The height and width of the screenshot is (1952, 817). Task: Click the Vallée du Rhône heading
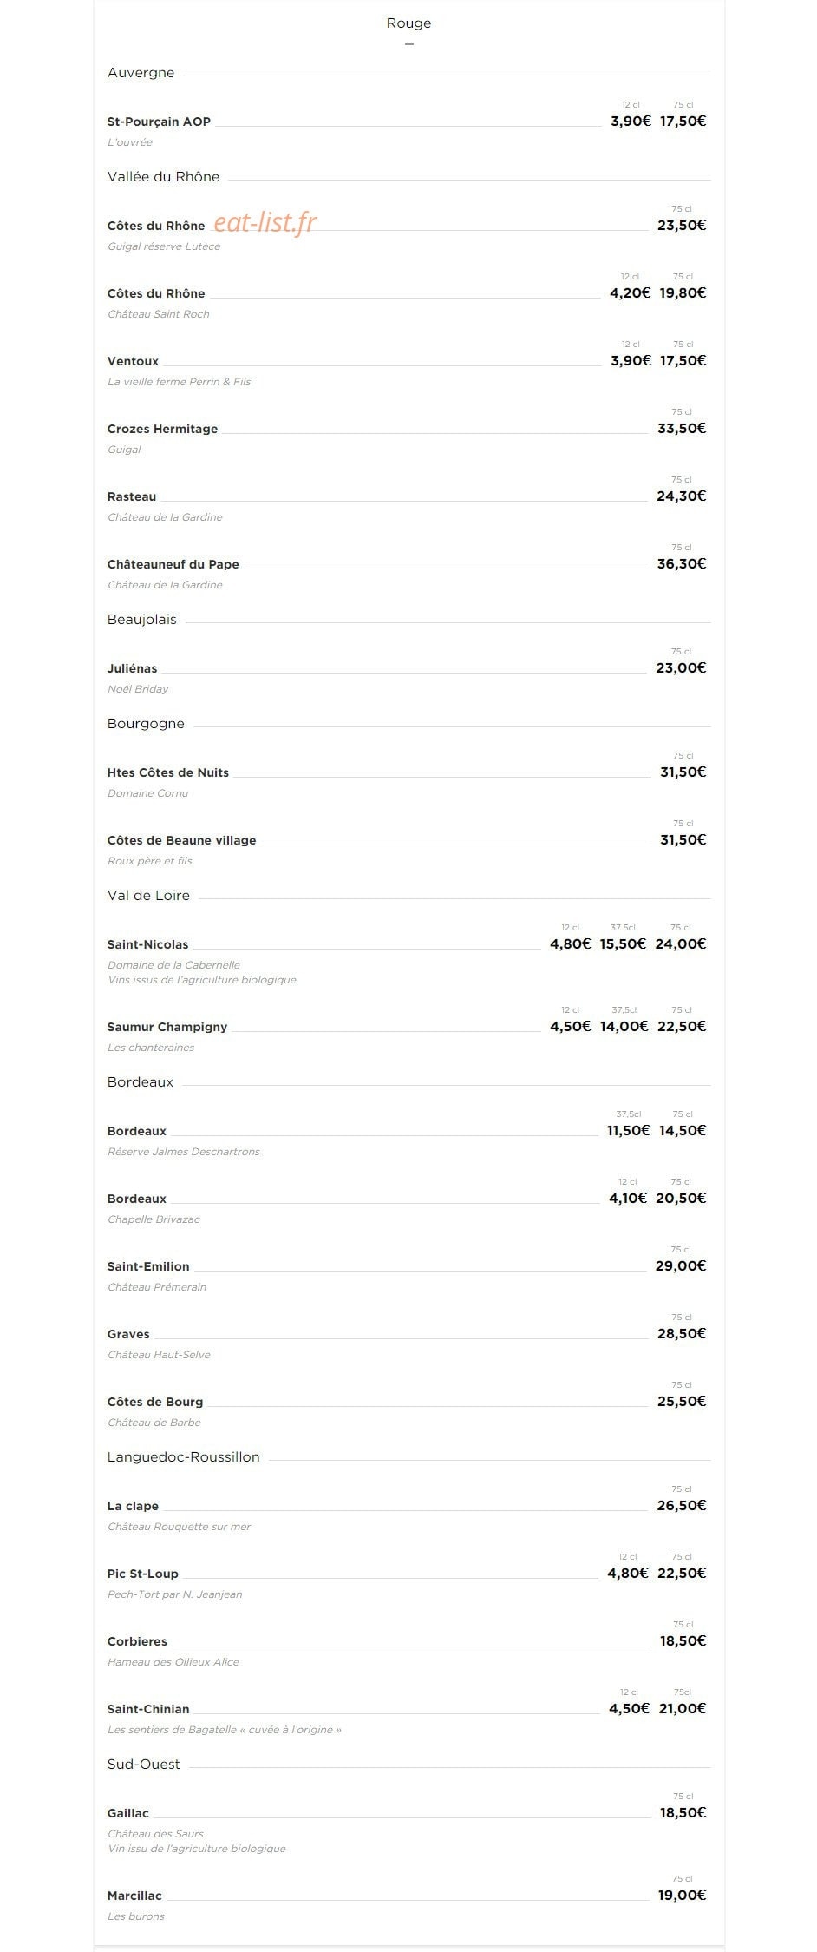point(163,177)
